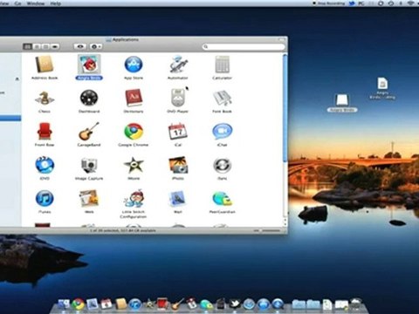The height and width of the screenshot is (314, 419).
Task: Eject the volume using sidebar eject icon
Action: [x=17, y=78]
